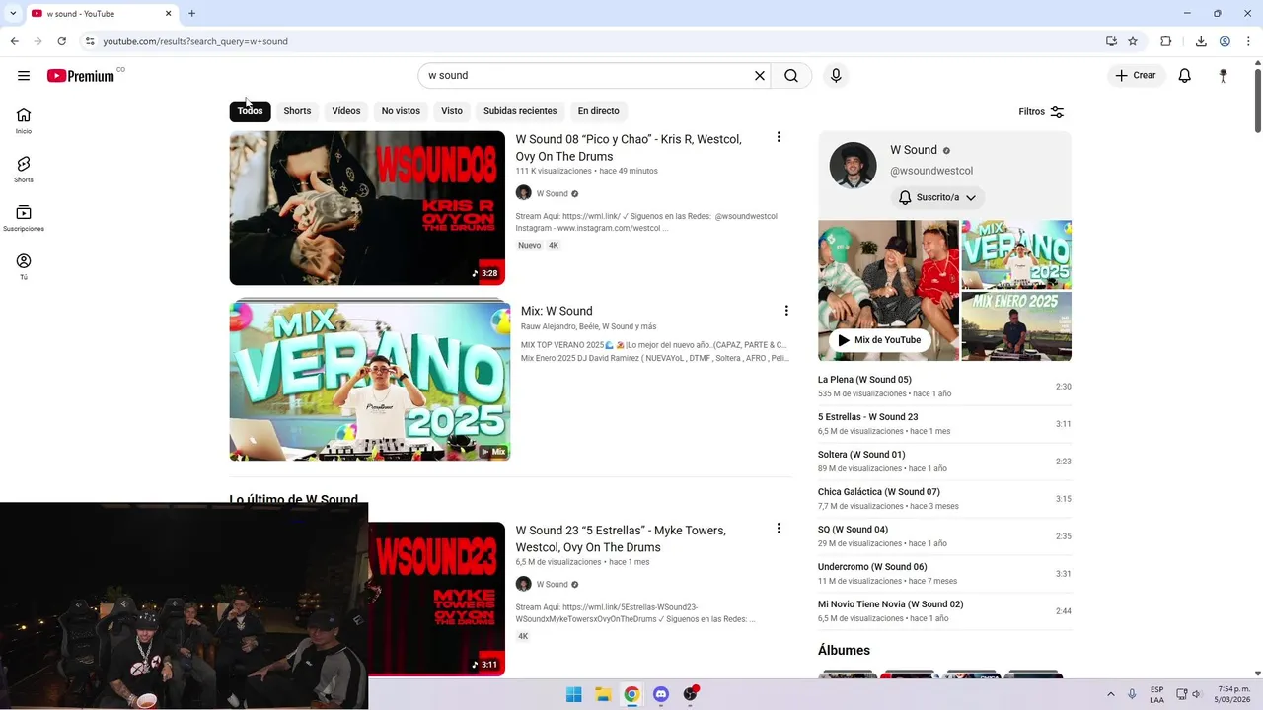The image size is (1263, 710).
Task: Open the Mix: W Sound title link
Action: (x=557, y=311)
